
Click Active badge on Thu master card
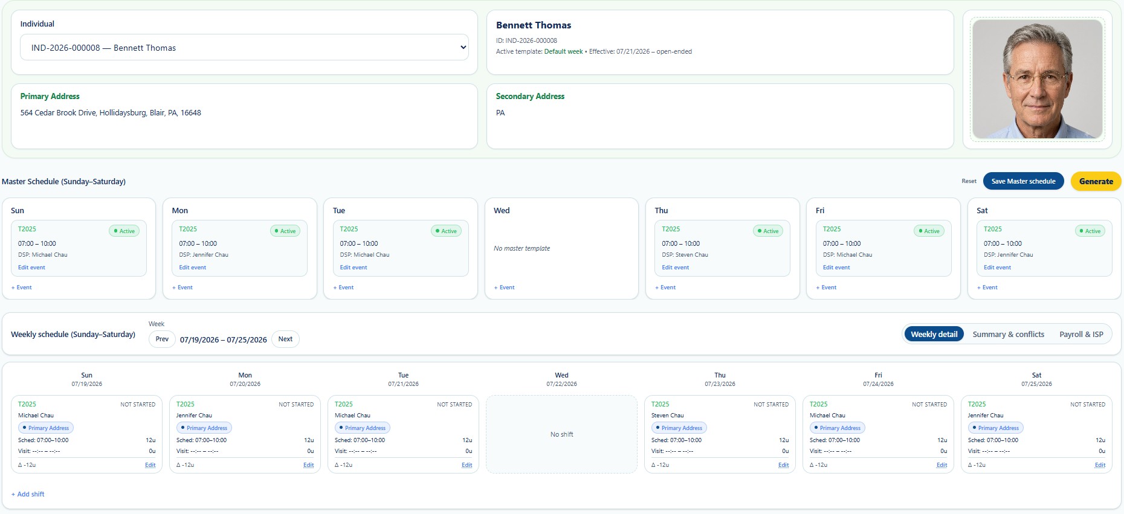(x=768, y=231)
